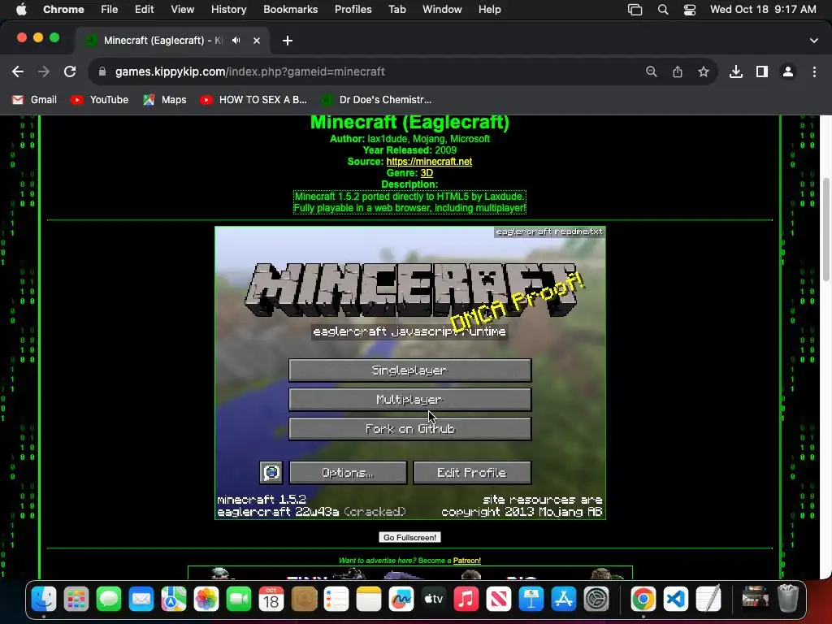Open Launchpad from the Dock

[76, 599]
